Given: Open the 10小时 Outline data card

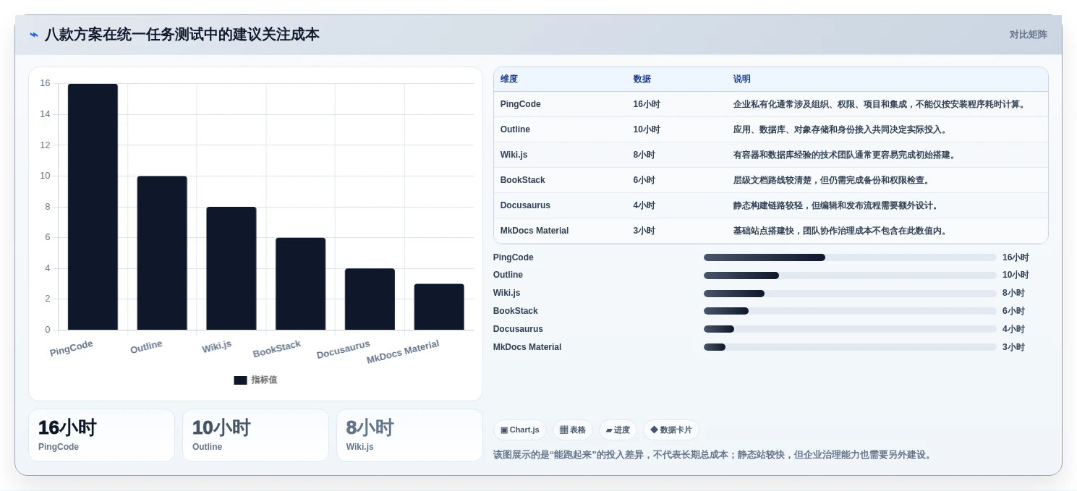Looking at the screenshot, I should [x=256, y=435].
